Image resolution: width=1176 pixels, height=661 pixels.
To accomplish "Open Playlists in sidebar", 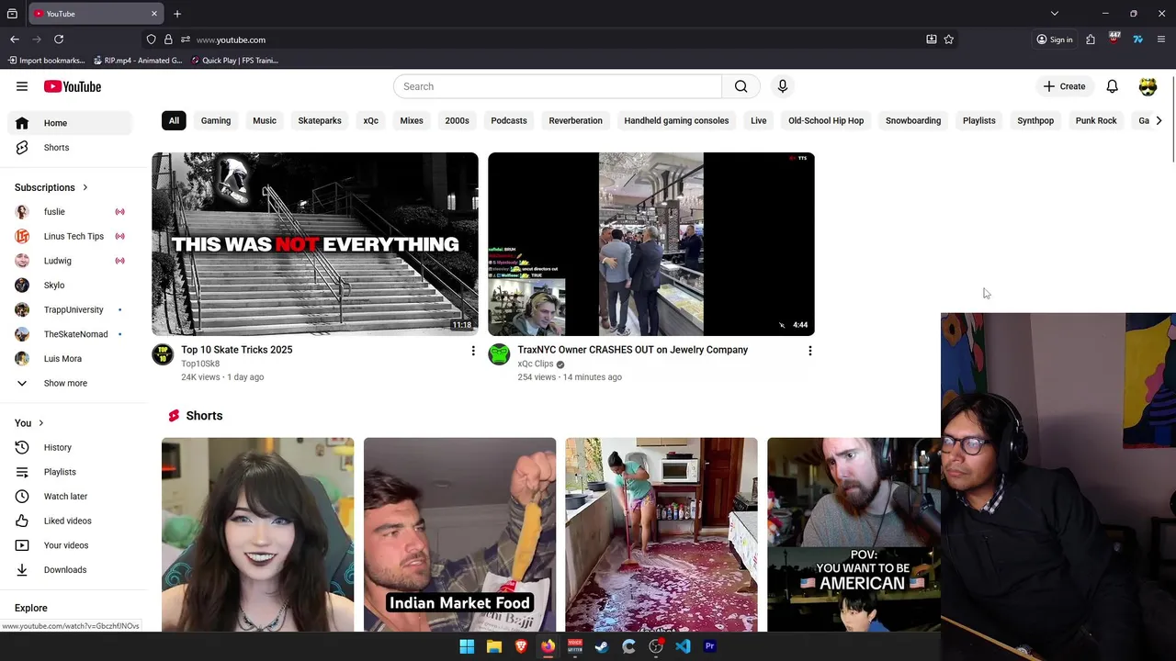I will click(72, 472).
